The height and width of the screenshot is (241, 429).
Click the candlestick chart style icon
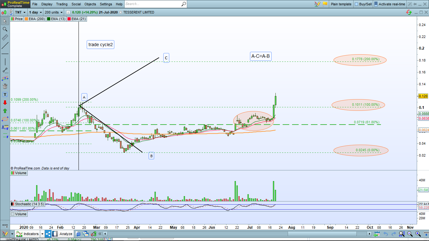click(x=4, y=12)
